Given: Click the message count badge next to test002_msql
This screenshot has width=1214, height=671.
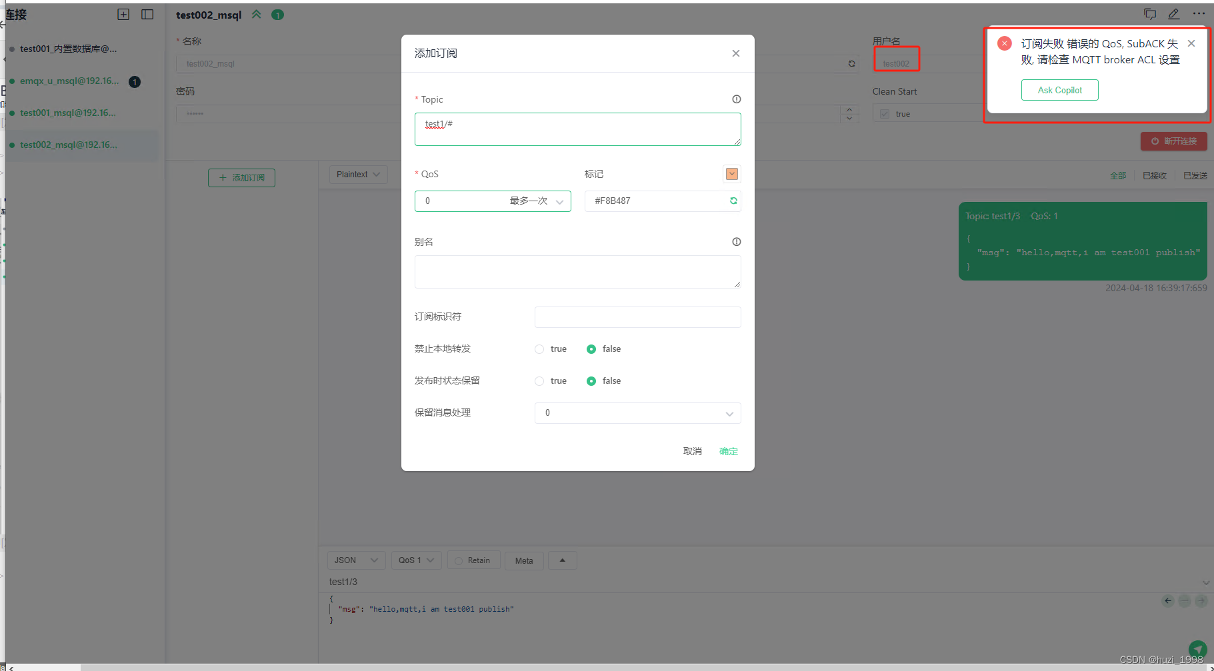Looking at the screenshot, I should click(278, 15).
